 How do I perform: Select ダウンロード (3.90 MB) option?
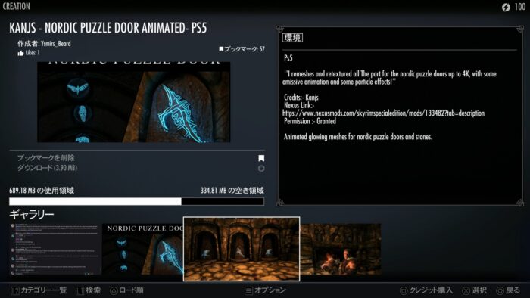pyautogui.click(x=47, y=168)
